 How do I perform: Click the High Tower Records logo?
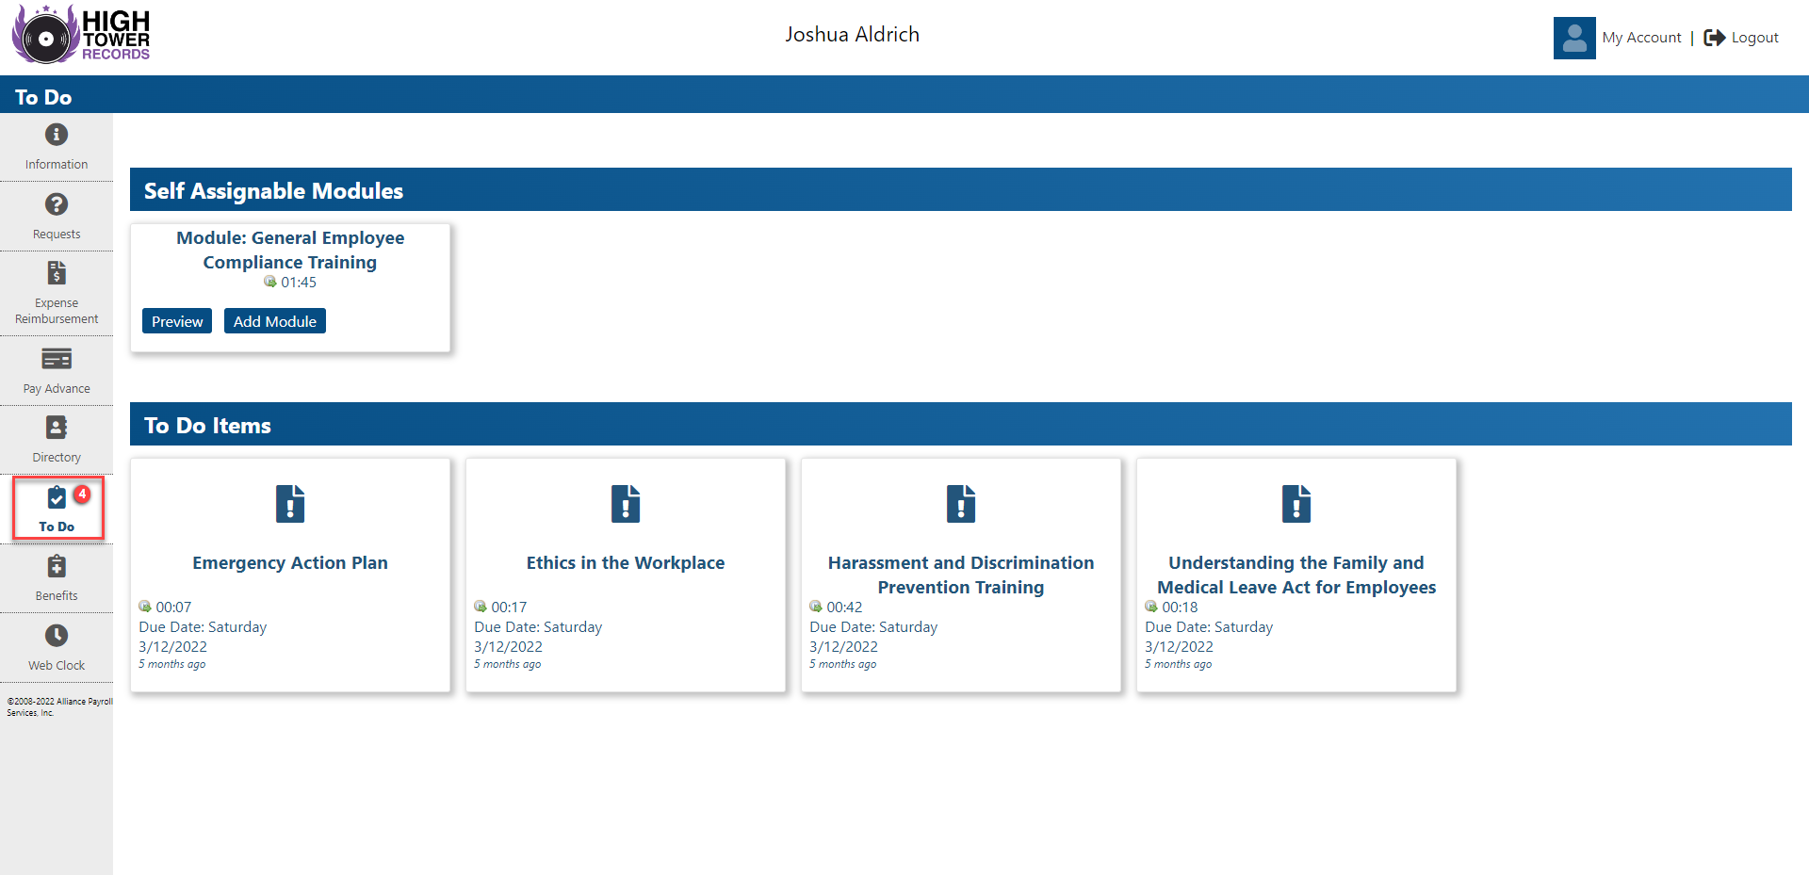pos(81,36)
